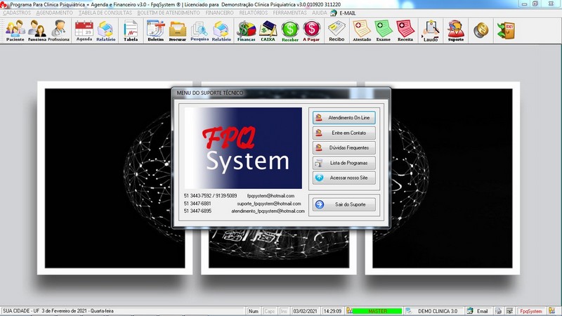
Task: Open the Funciona (employees) toolbar icon
Action: [x=37, y=31]
